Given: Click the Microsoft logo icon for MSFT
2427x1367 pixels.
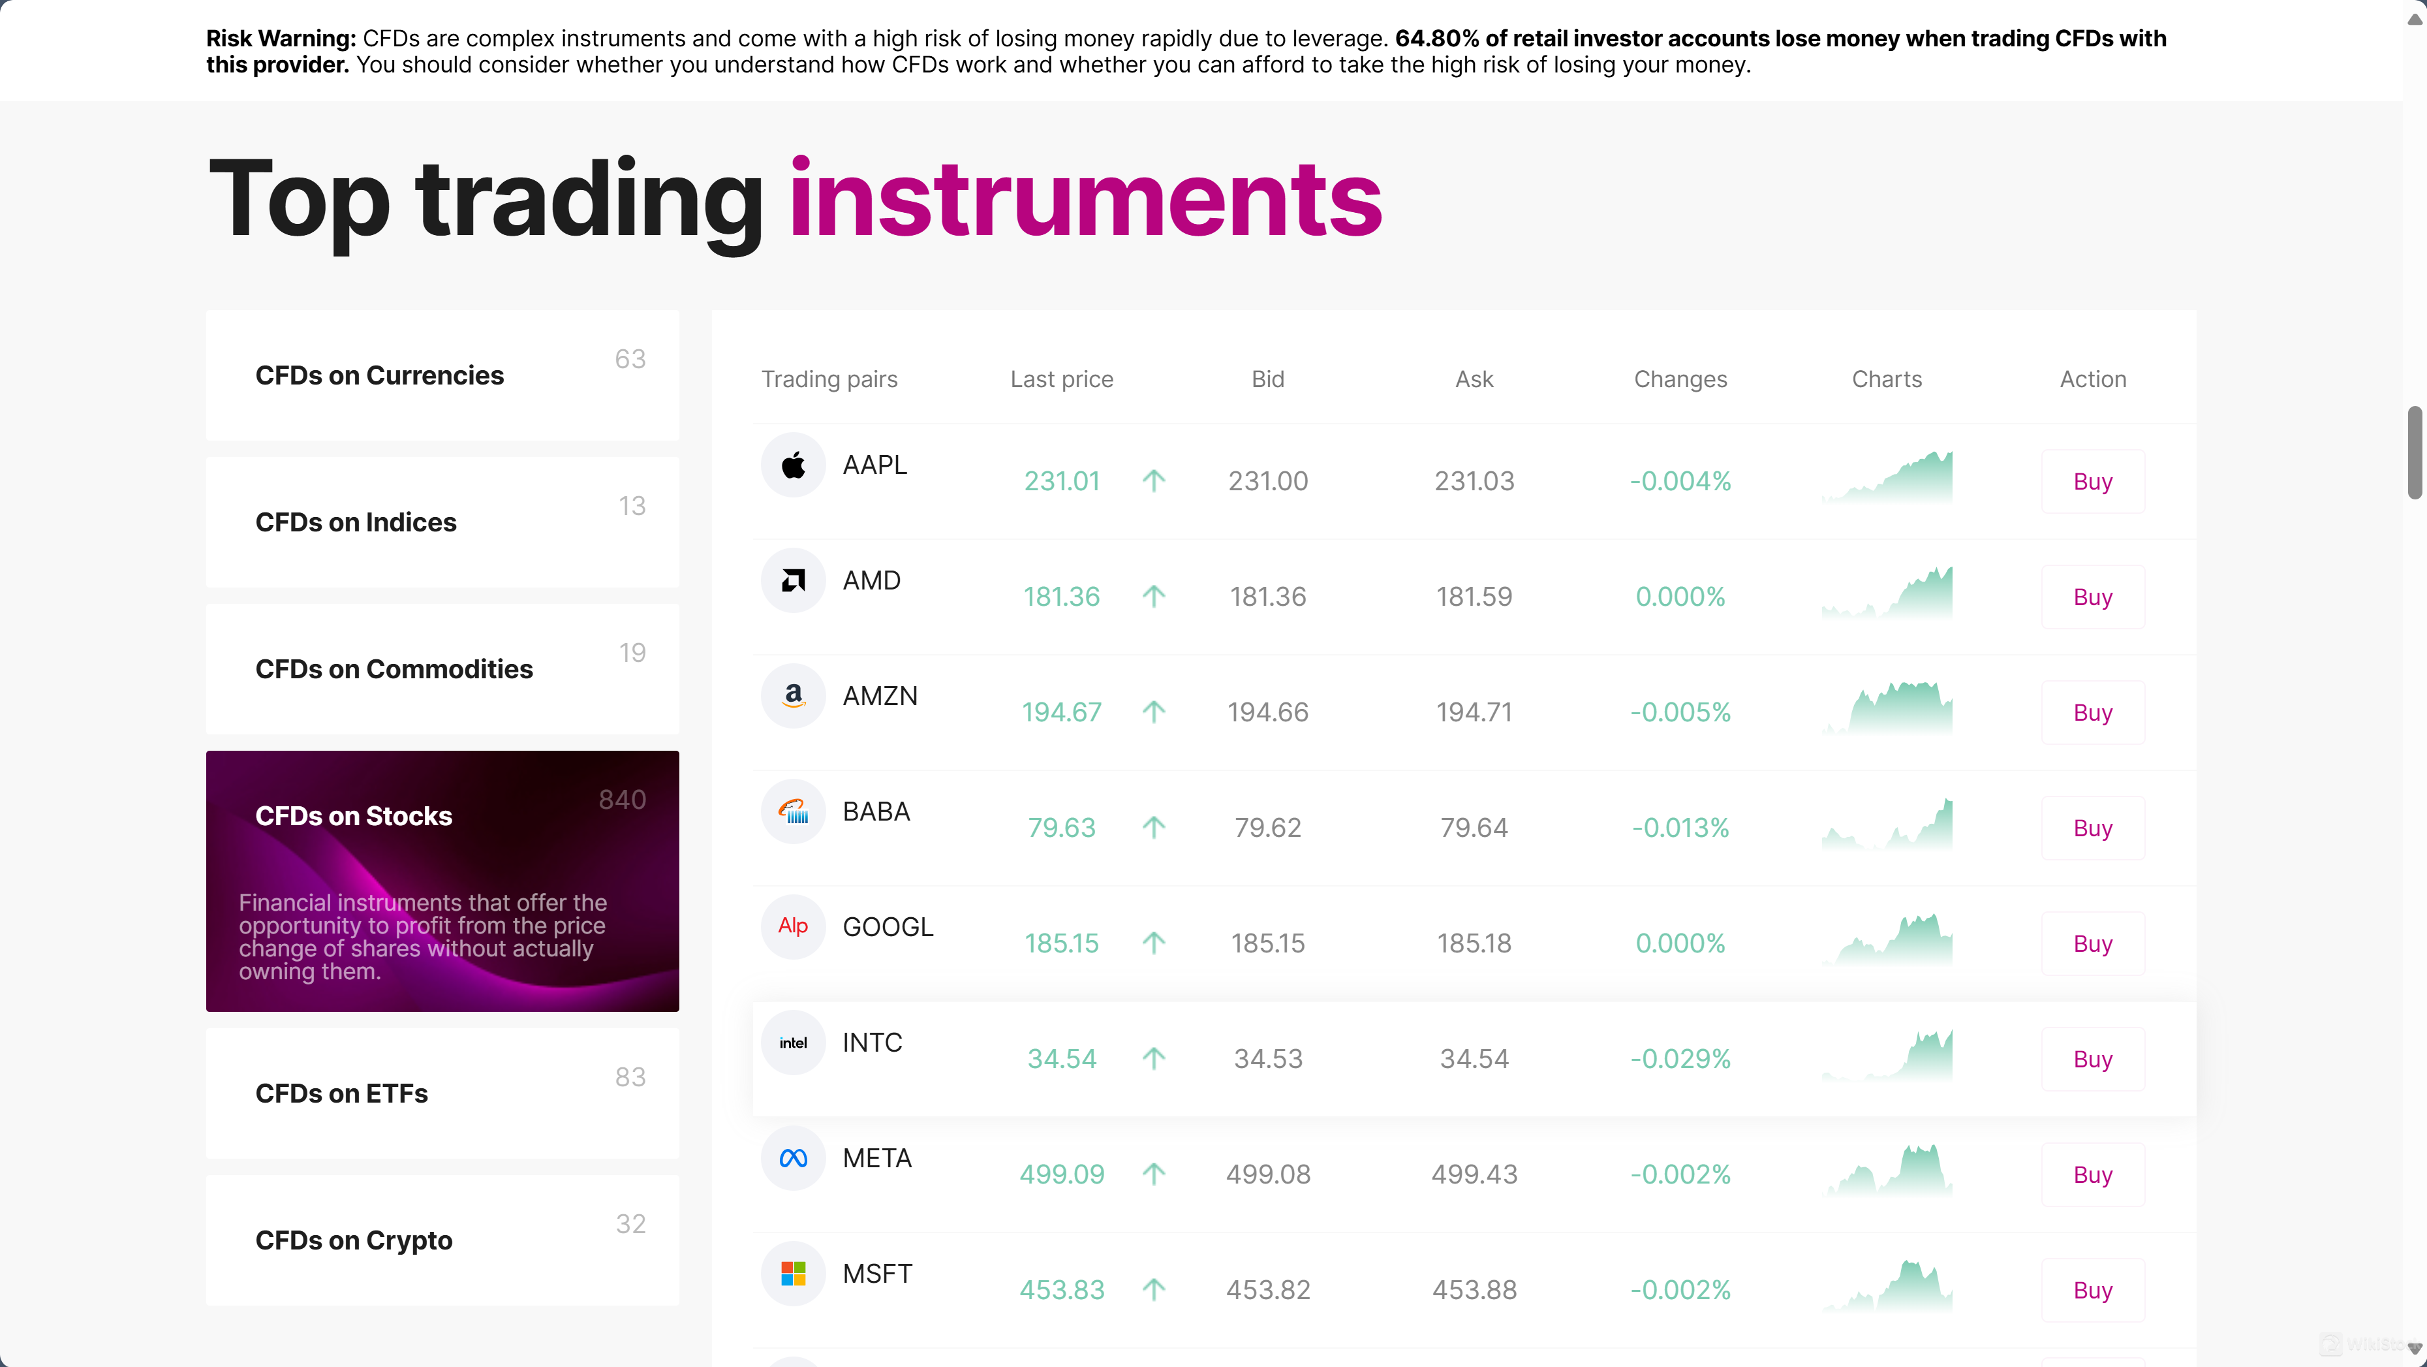Looking at the screenshot, I should [x=794, y=1274].
